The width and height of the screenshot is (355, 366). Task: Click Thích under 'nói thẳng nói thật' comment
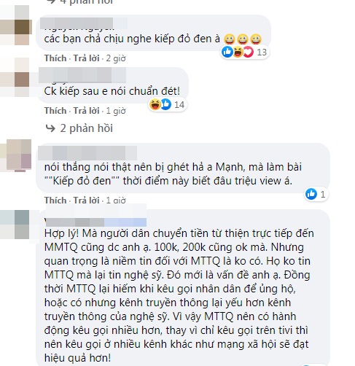55,200
